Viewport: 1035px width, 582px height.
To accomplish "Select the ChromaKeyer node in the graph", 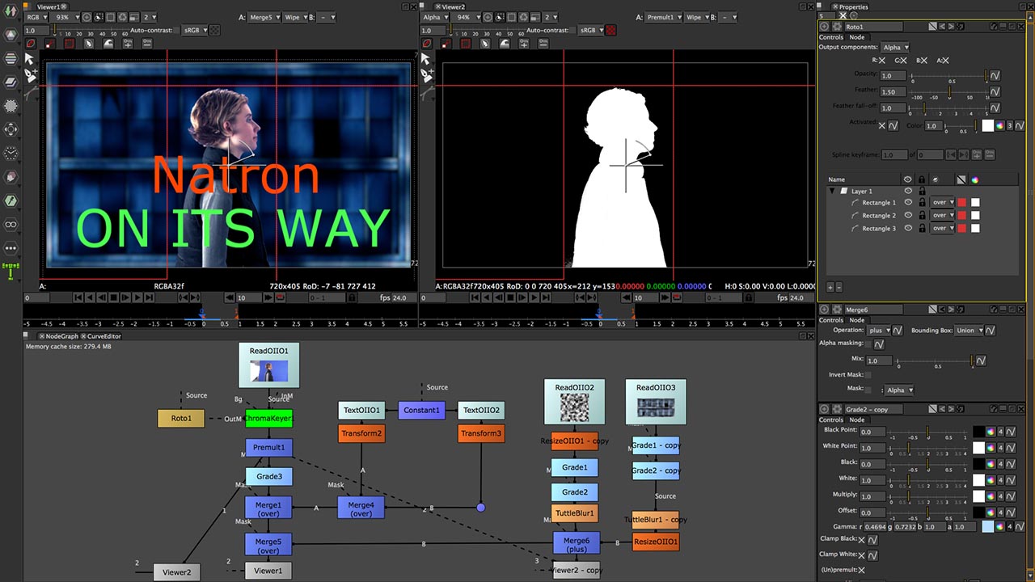I will tap(268, 418).
